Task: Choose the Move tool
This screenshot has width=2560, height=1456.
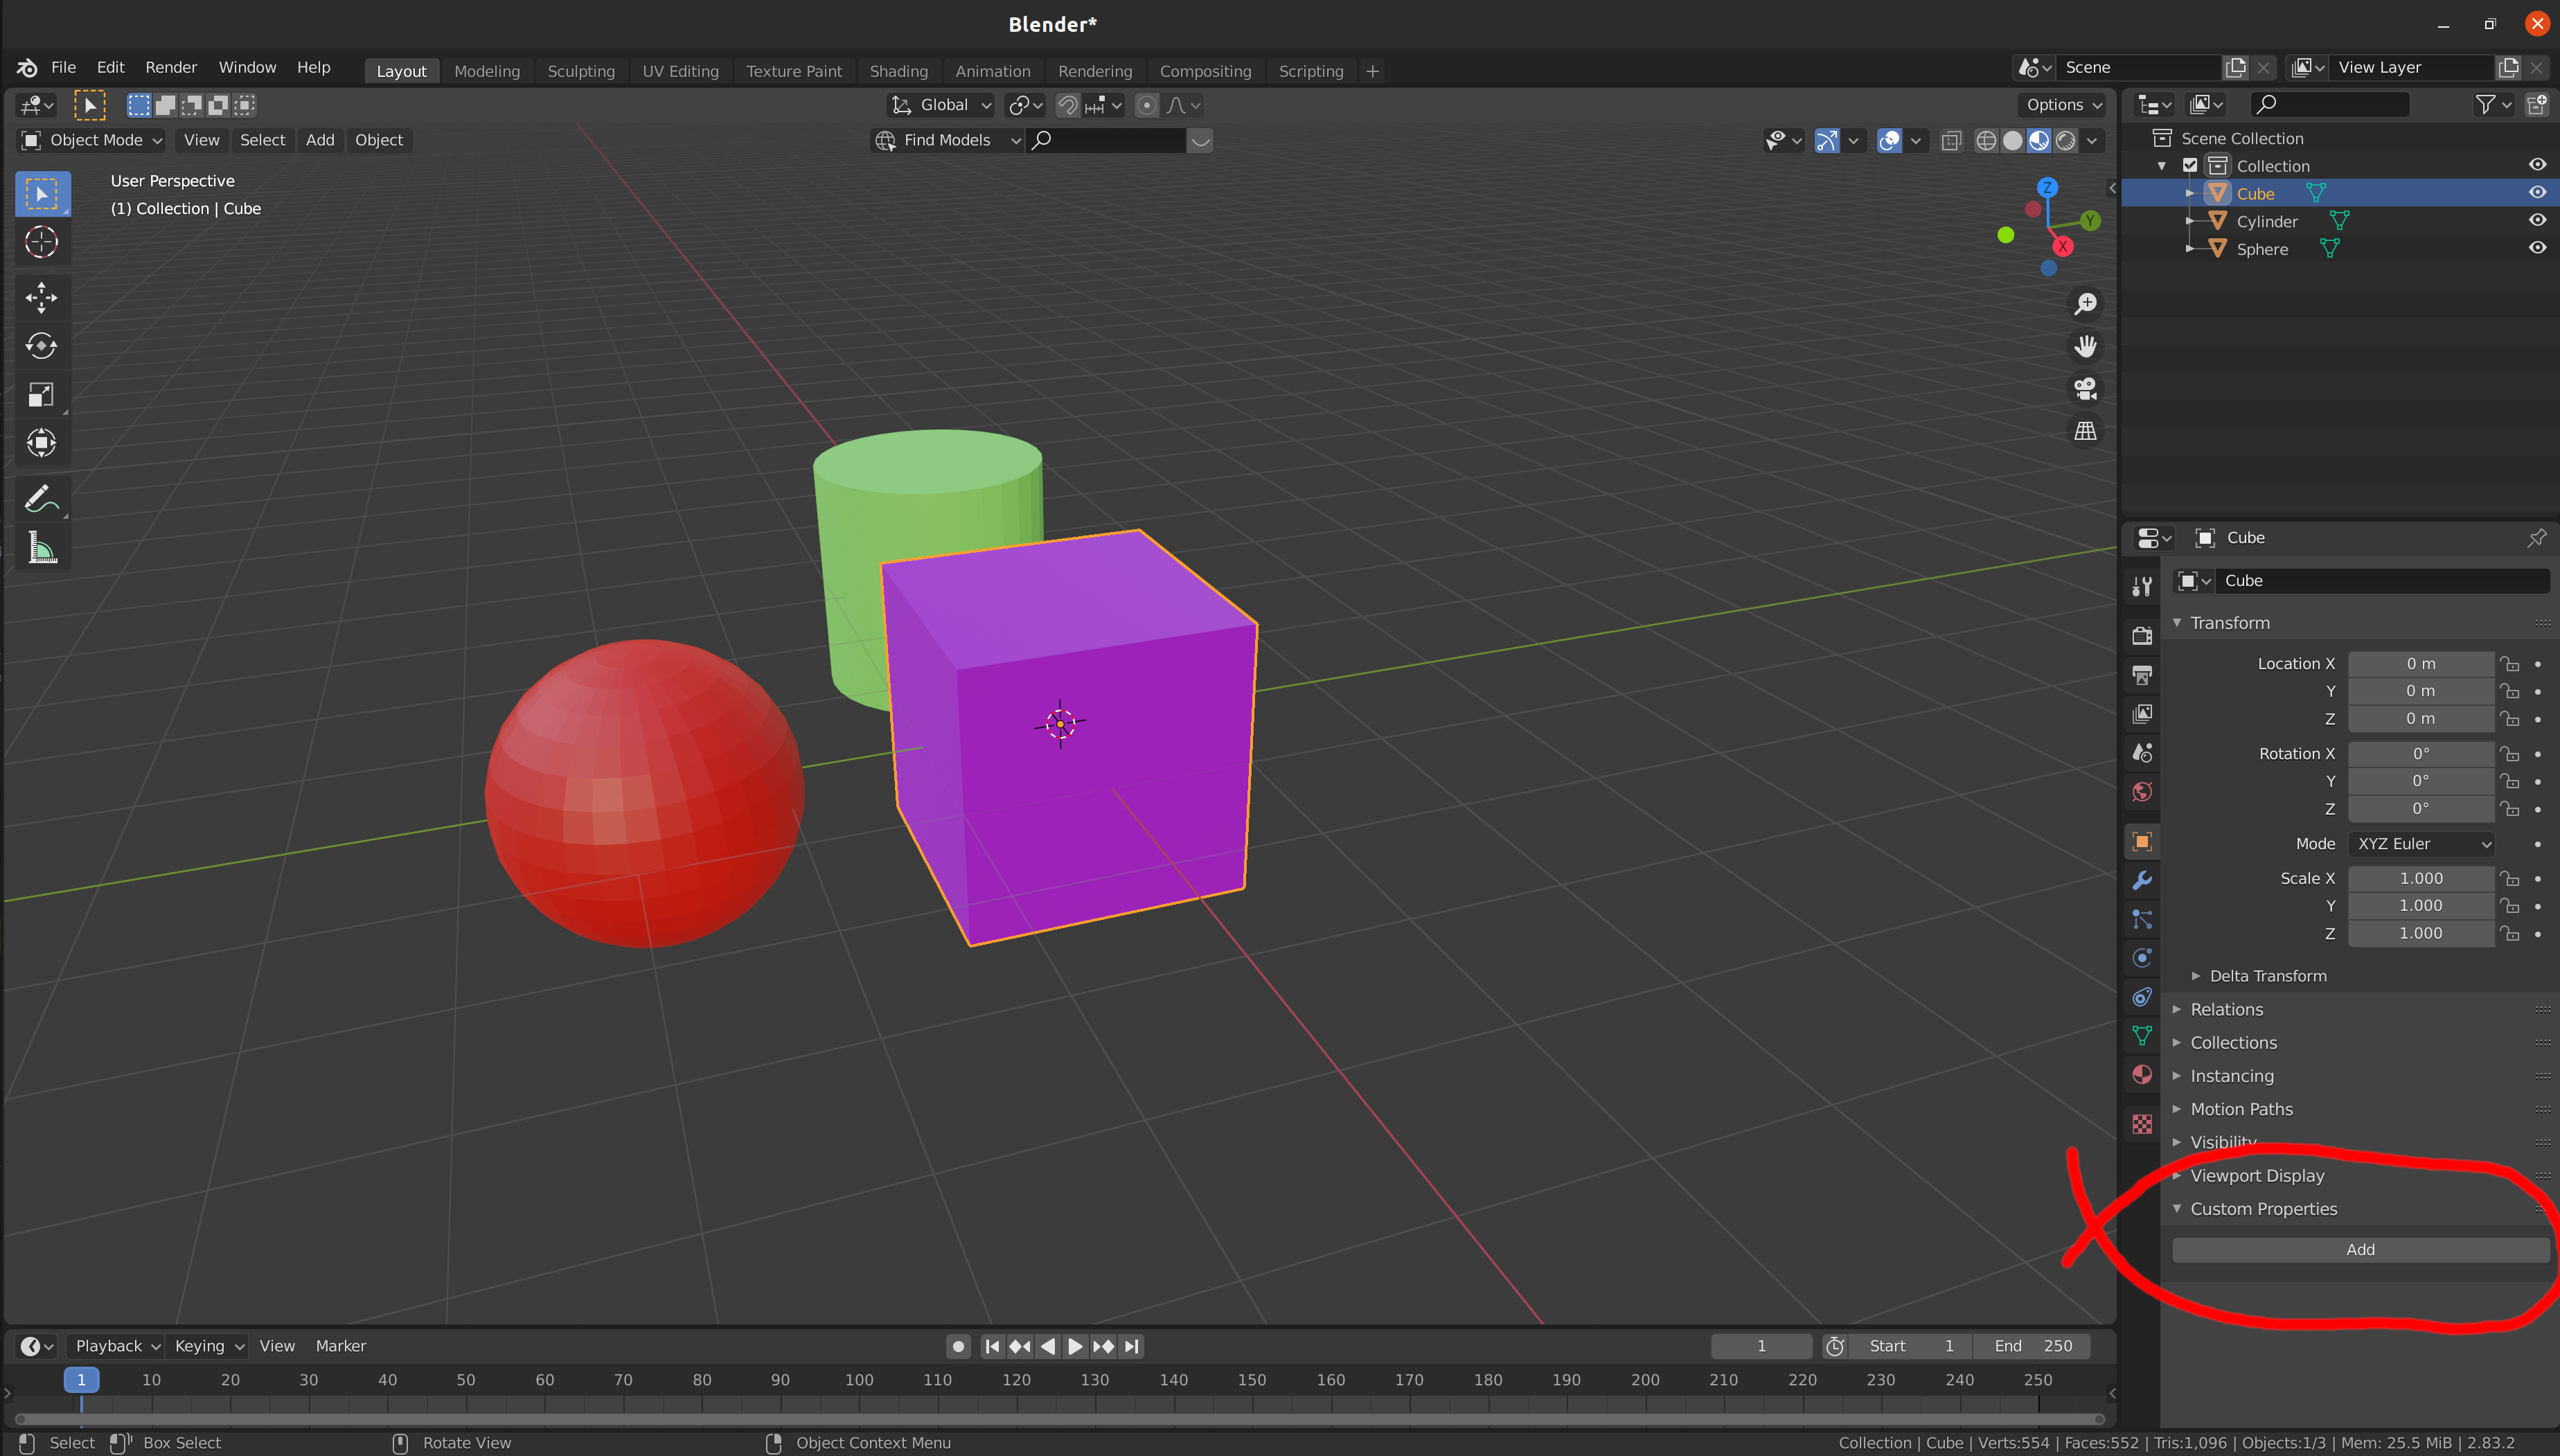Action: coord(42,297)
